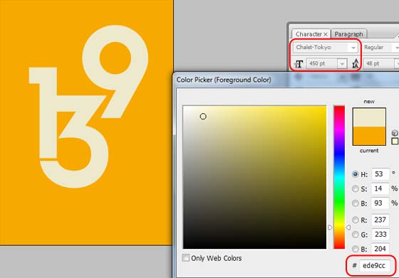Click the out-of-gamut cube warning icon

(x=395, y=133)
